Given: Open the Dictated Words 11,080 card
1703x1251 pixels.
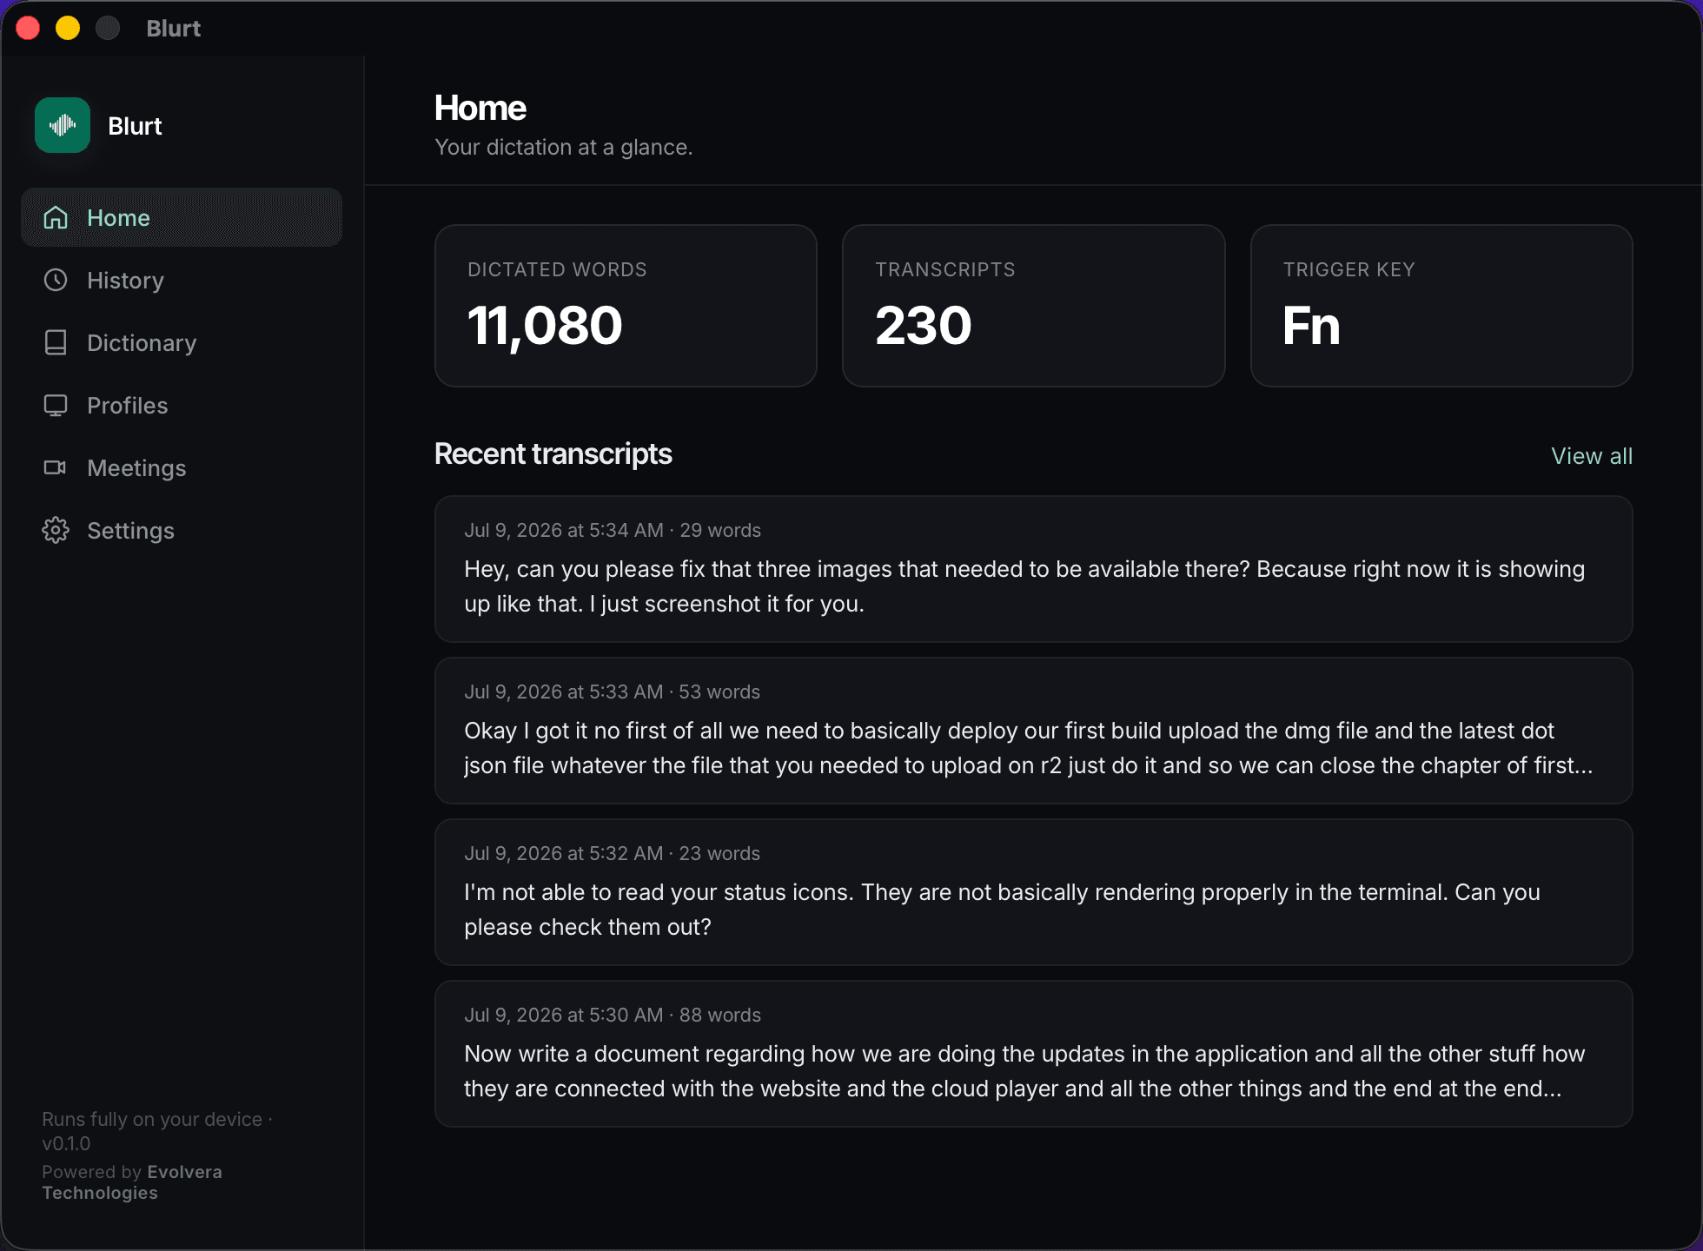Looking at the screenshot, I should [x=626, y=306].
